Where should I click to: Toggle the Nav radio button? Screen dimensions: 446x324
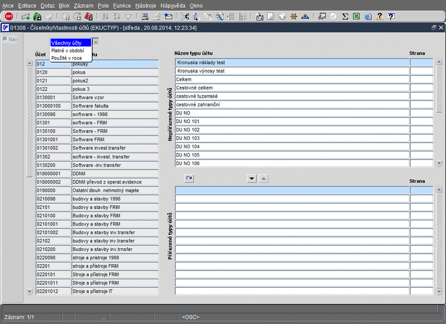pyautogui.click(x=5, y=39)
